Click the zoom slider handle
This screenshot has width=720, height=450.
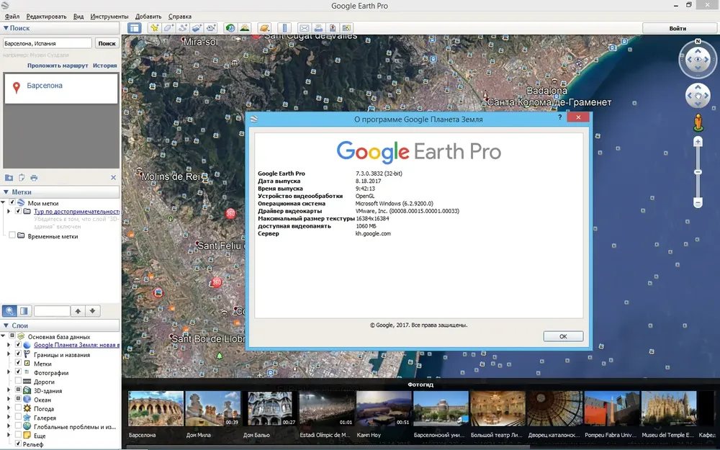point(698,172)
